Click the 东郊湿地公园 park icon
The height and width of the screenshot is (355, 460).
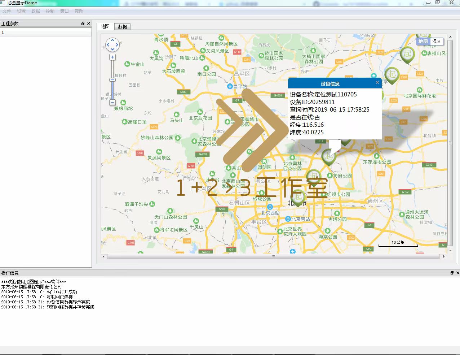[377, 156]
